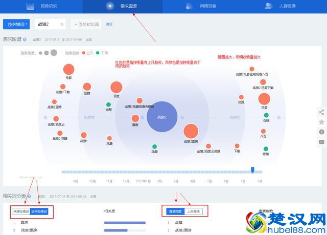
Task: Select the 战狼1 bubble
Action: tap(84, 135)
